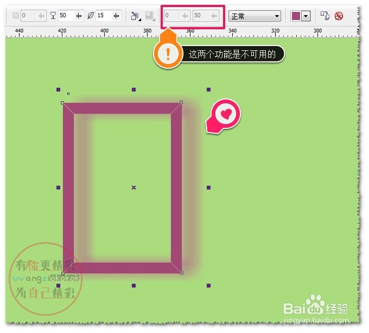Click the shadow opacity goblet icon
Screen dimensions: 369x333
[53, 16]
